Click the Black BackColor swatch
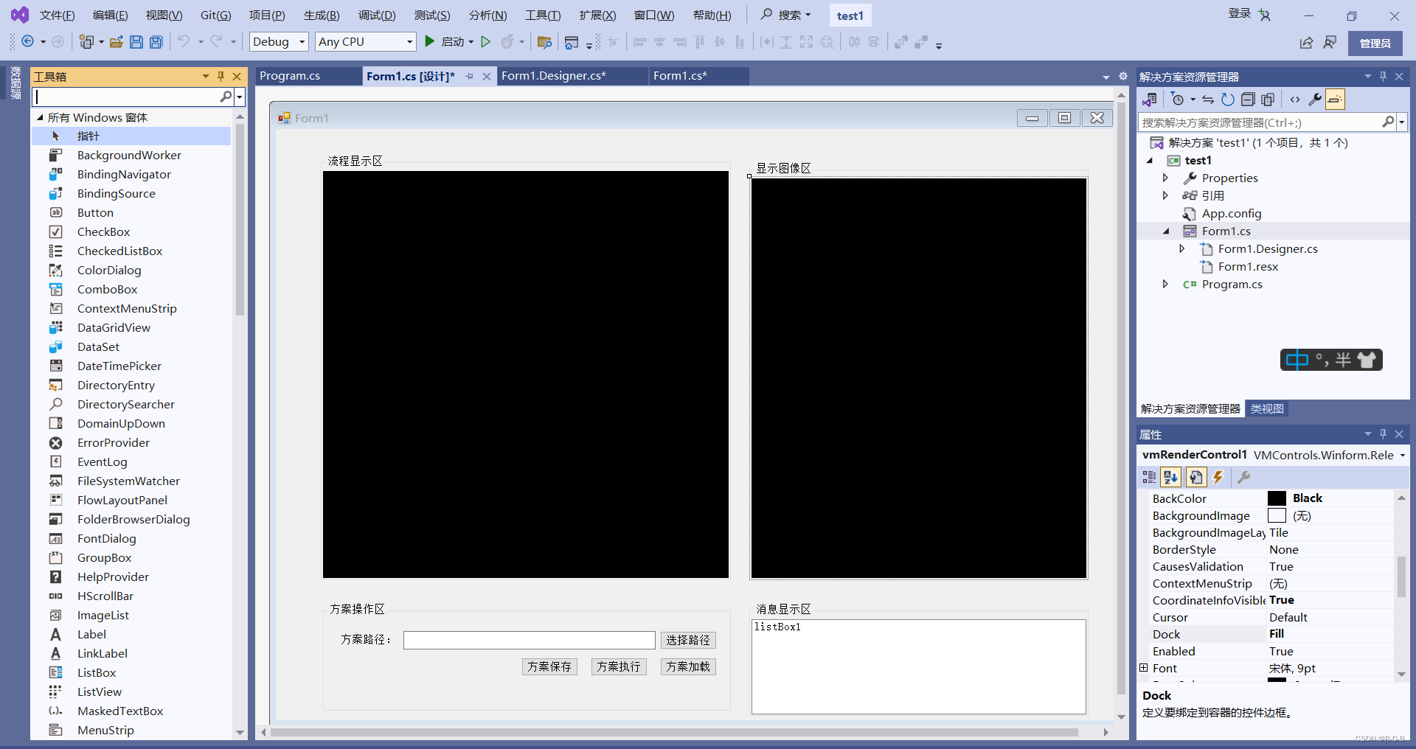 click(1277, 498)
